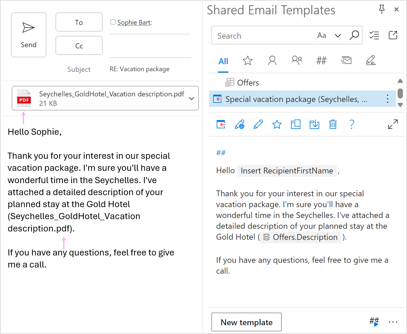Click the Send button
Image resolution: width=407 pixels, height=334 pixels.
click(29, 35)
